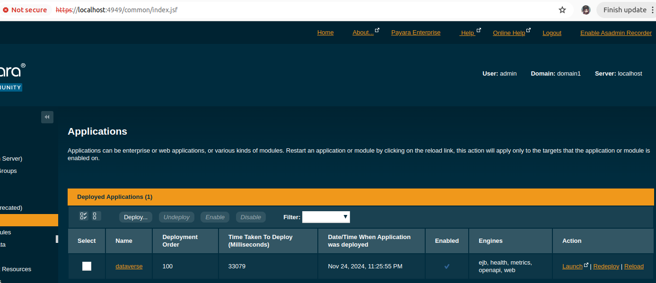656x283 pixels.
Task: Open the dataverse application link
Action: tap(129, 266)
